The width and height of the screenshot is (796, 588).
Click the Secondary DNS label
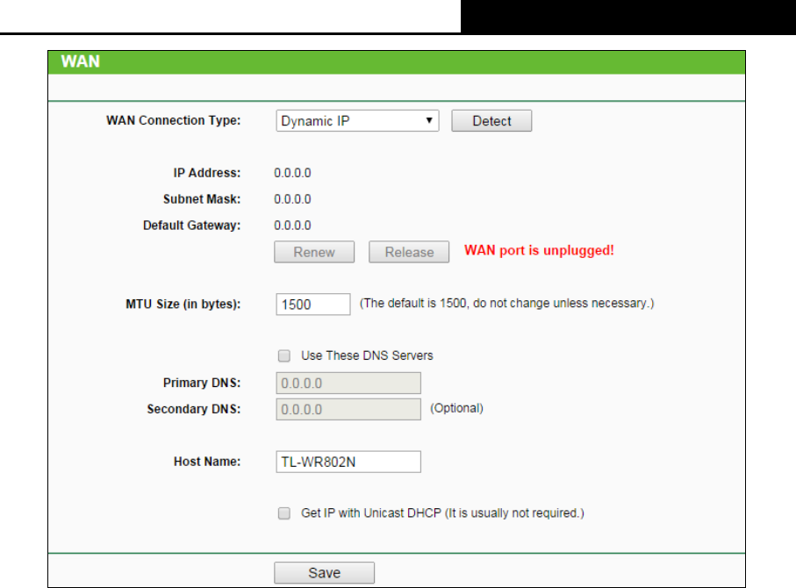pyautogui.click(x=193, y=409)
